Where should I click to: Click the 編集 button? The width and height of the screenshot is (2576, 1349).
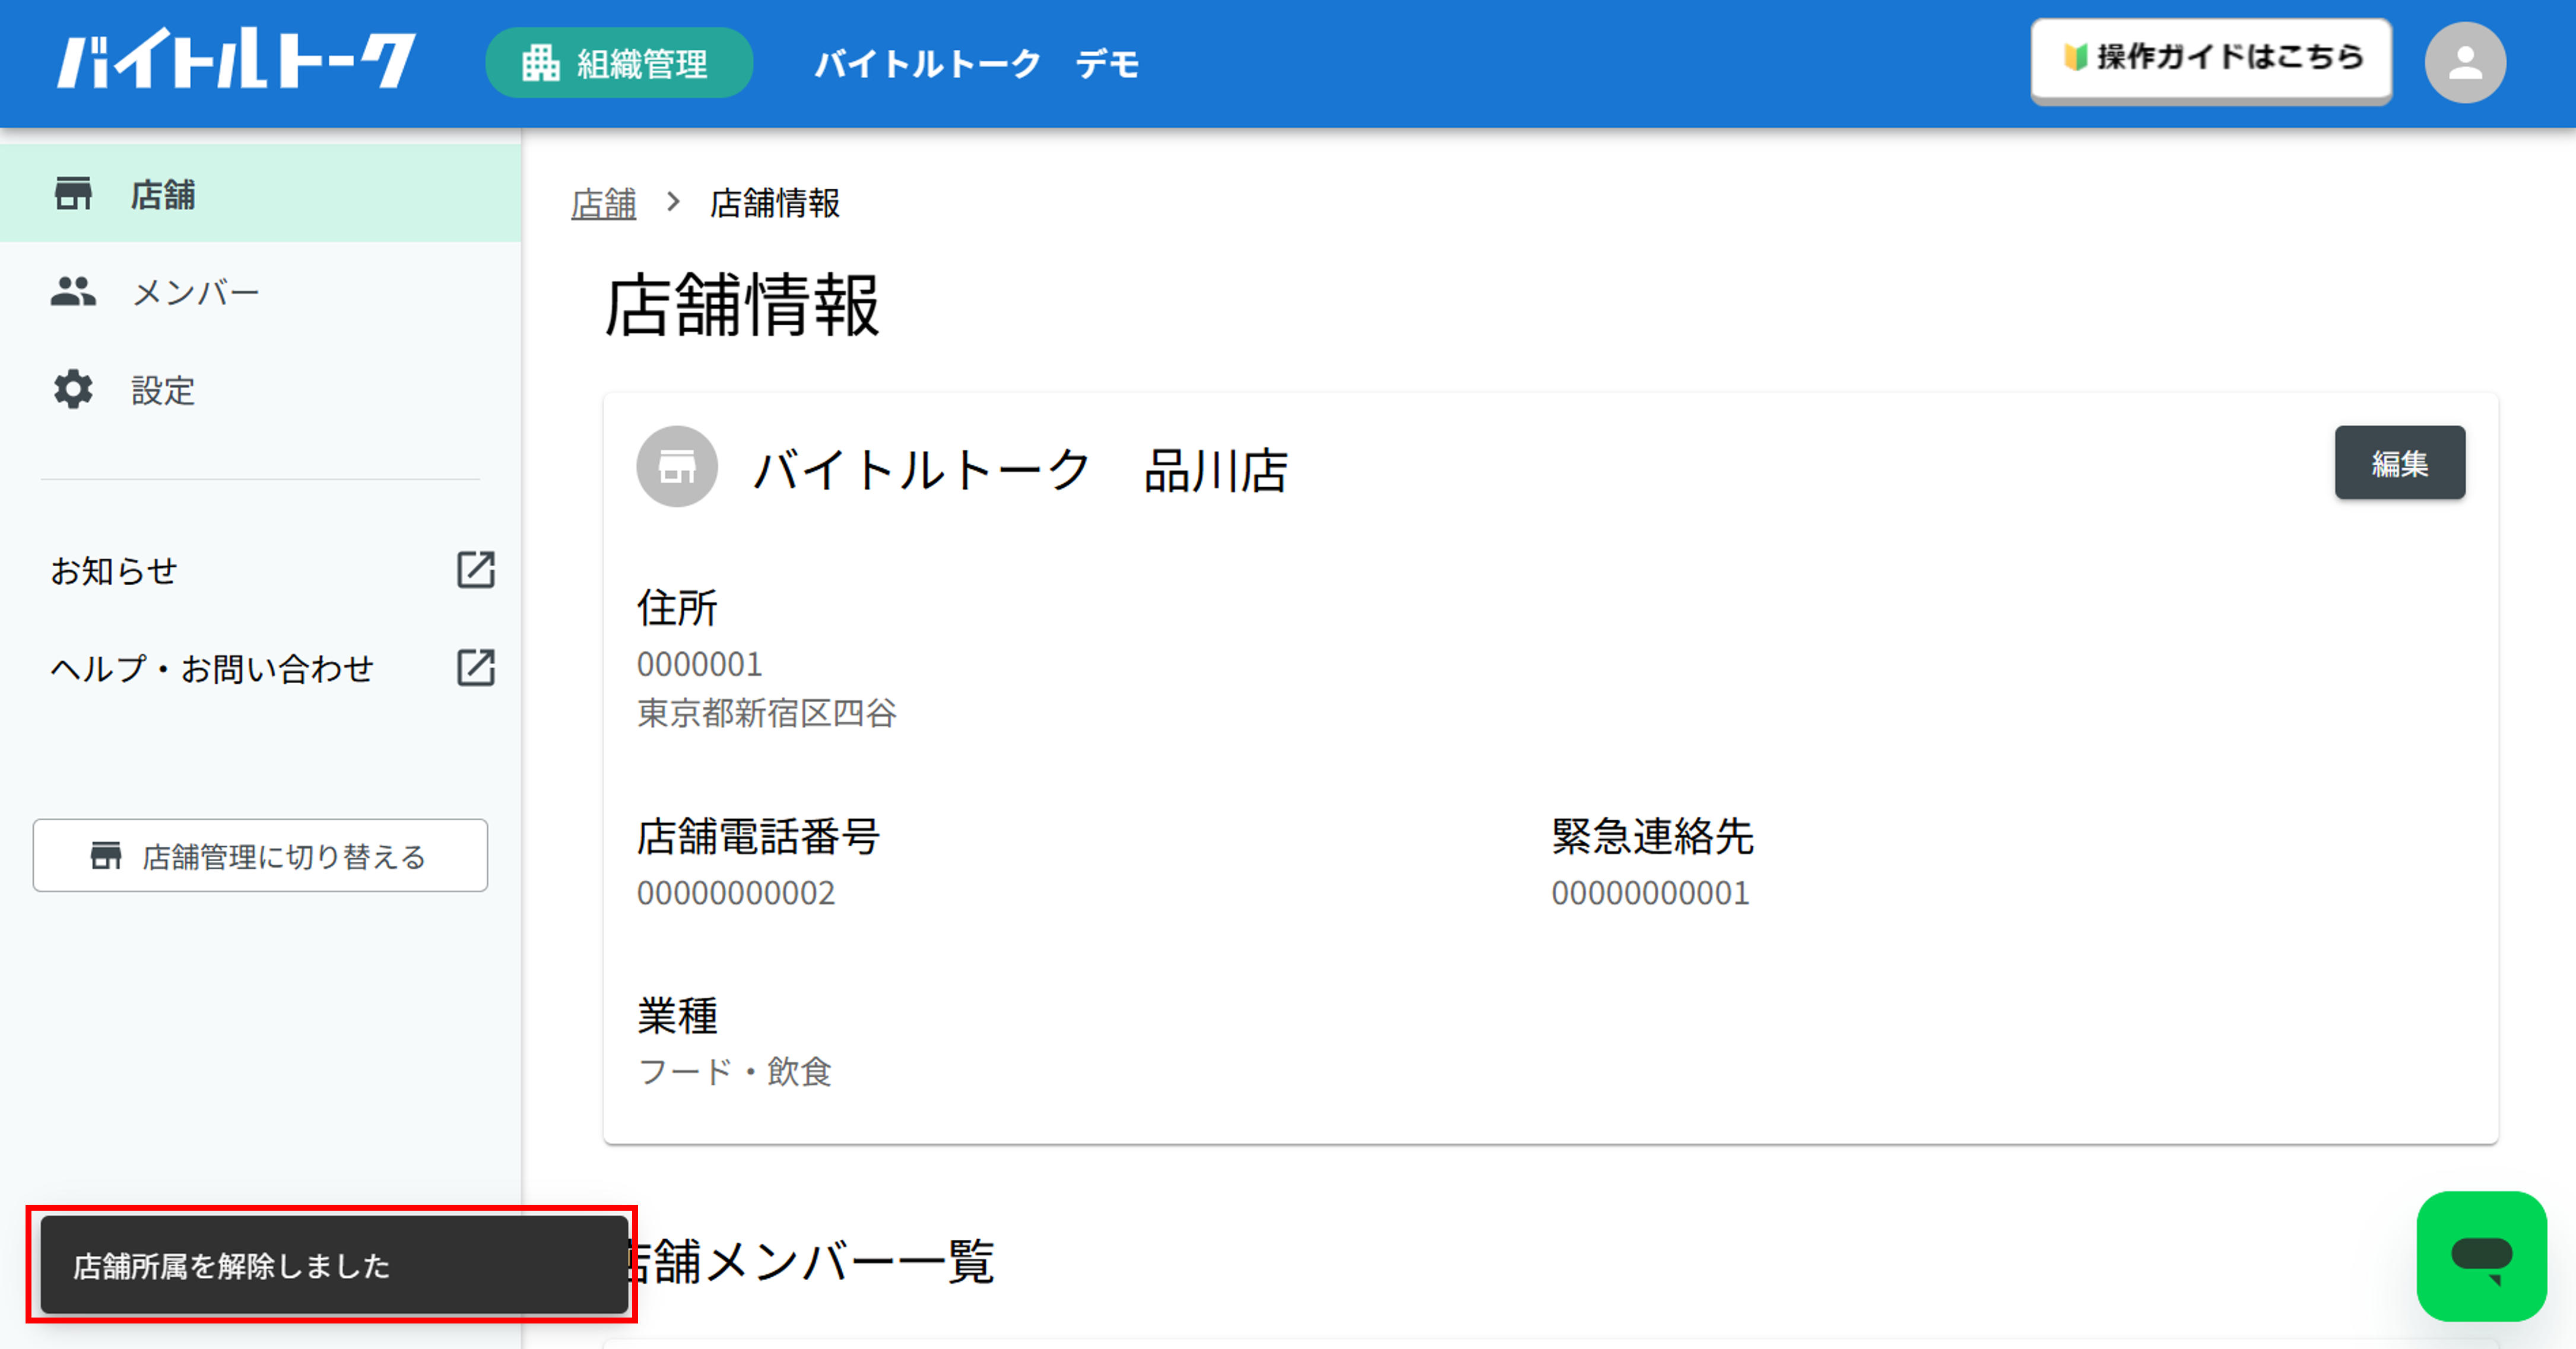pyautogui.click(x=2400, y=463)
